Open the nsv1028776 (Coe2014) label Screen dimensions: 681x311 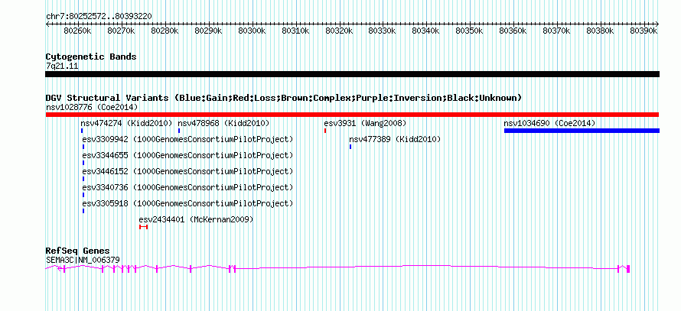(92, 107)
